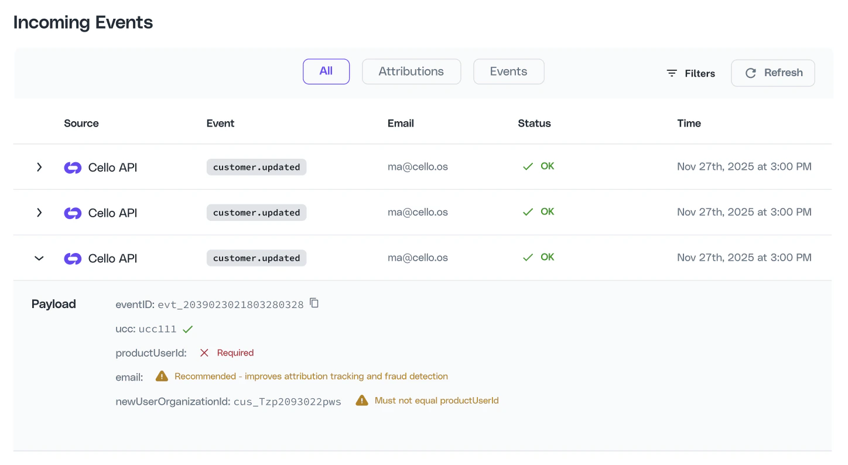Expand the second Cello API event row
848x465 pixels.
[x=39, y=213]
